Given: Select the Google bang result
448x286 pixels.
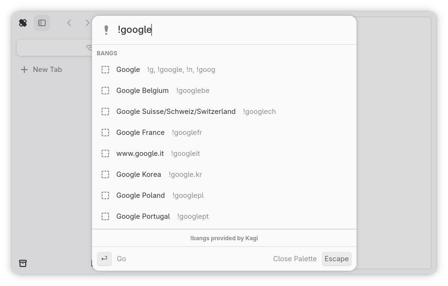Looking at the screenshot, I should click(x=224, y=70).
